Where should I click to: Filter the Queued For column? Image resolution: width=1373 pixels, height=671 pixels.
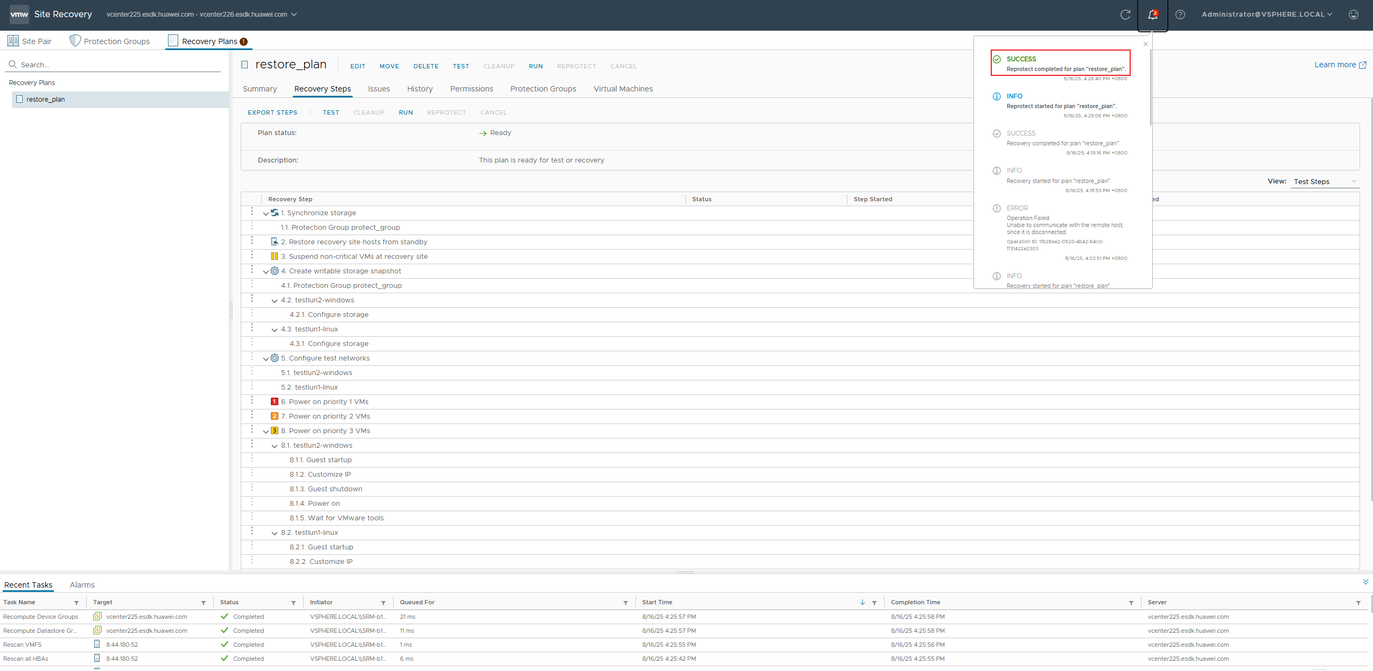tap(626, 603)
